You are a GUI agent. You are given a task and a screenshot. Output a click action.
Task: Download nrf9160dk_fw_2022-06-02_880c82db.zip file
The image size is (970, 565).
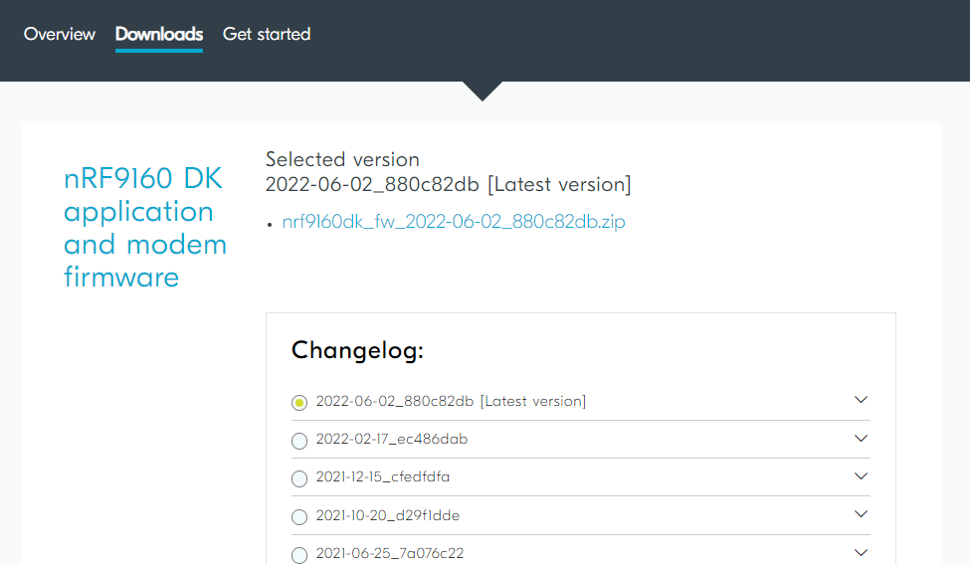(454, 222)
